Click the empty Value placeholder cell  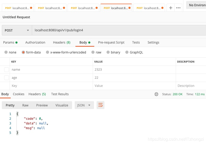point(134,86)
